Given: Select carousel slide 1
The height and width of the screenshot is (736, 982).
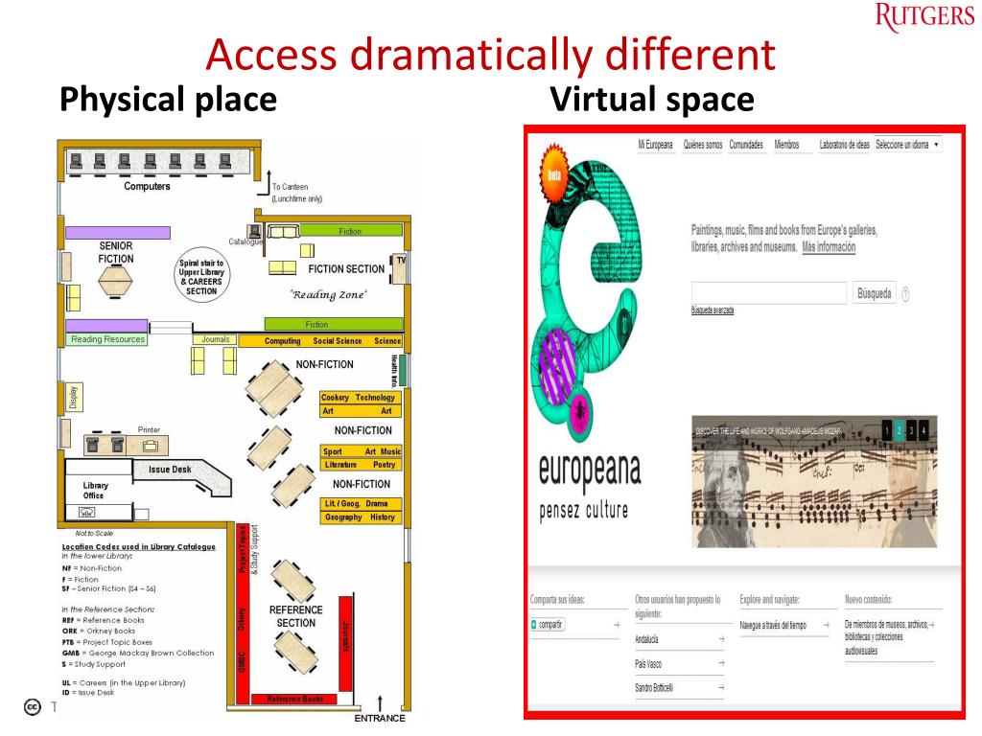Looking at the screenshot, I should click(x=887, y=430).
